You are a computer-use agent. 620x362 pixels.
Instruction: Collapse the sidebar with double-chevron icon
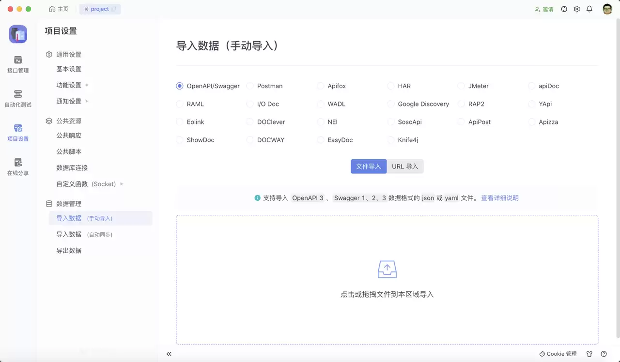169,354
